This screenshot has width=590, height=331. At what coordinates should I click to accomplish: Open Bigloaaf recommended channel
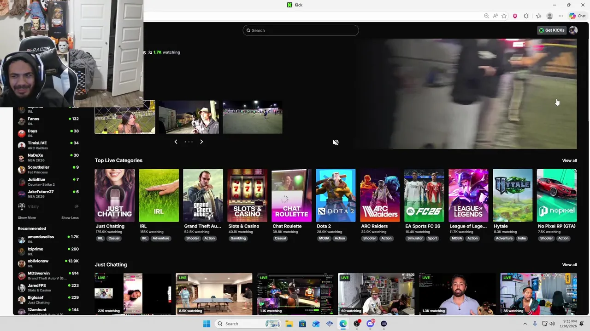tap(48, 300)
